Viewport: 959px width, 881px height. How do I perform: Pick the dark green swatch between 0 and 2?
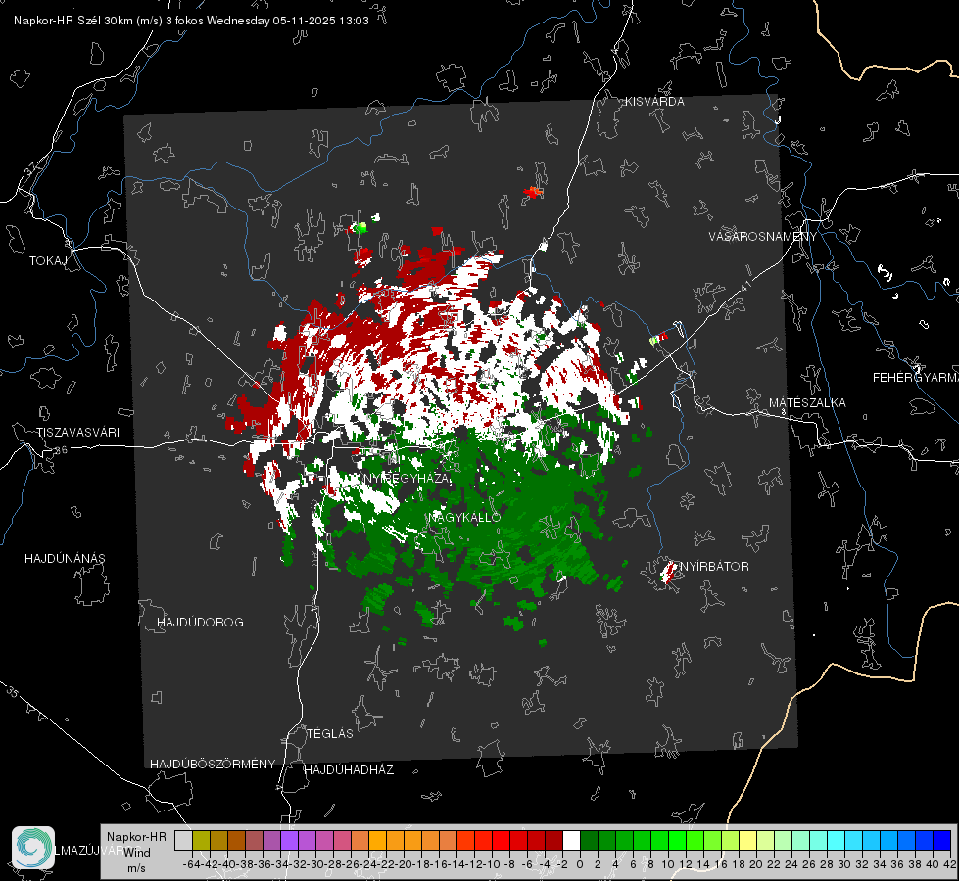coord(589,841)
